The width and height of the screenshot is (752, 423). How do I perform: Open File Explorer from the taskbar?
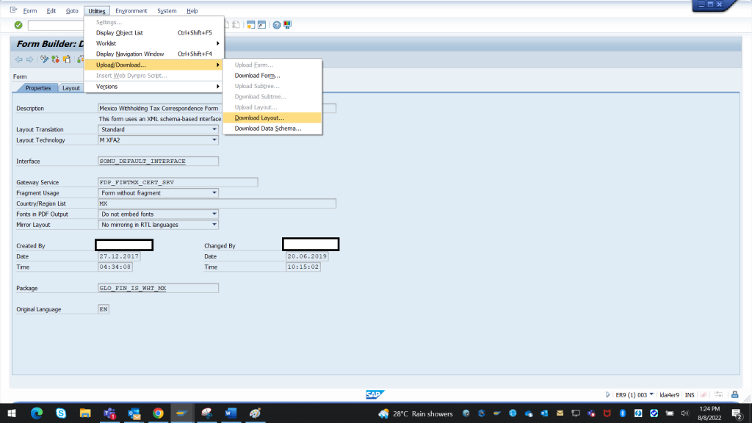pos(85,413)
